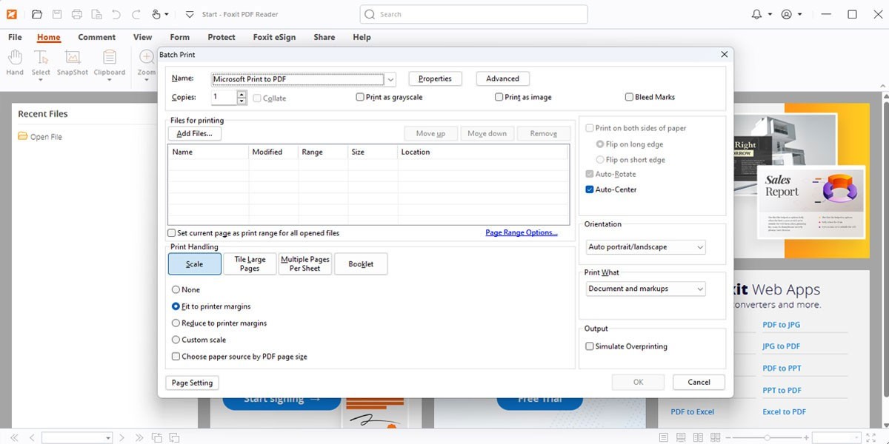Open the notifications bell icon
The height and width of the screenshot is (444, 889).
756,14
